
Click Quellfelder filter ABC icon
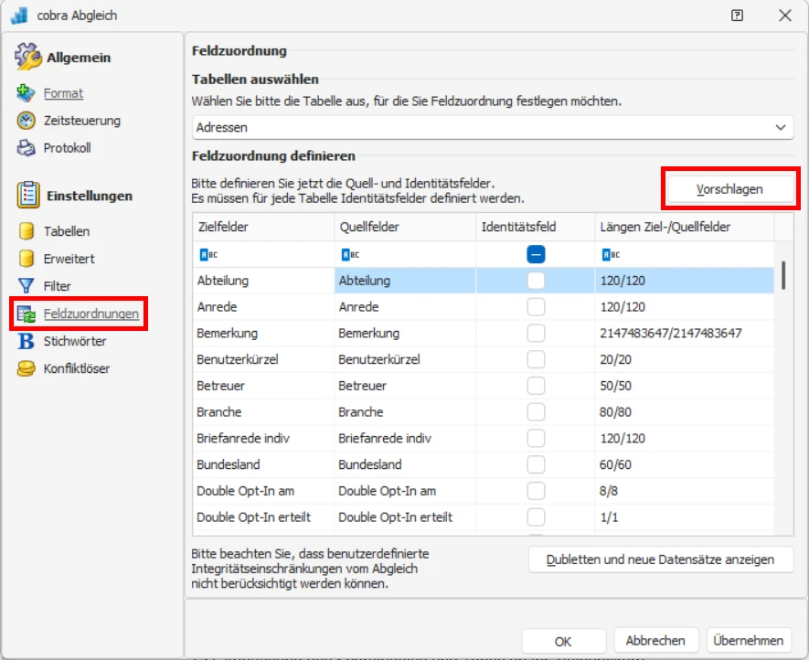point(350,254)
